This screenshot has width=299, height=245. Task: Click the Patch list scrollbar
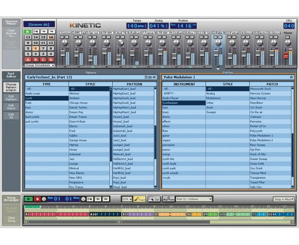click(292, 138)
